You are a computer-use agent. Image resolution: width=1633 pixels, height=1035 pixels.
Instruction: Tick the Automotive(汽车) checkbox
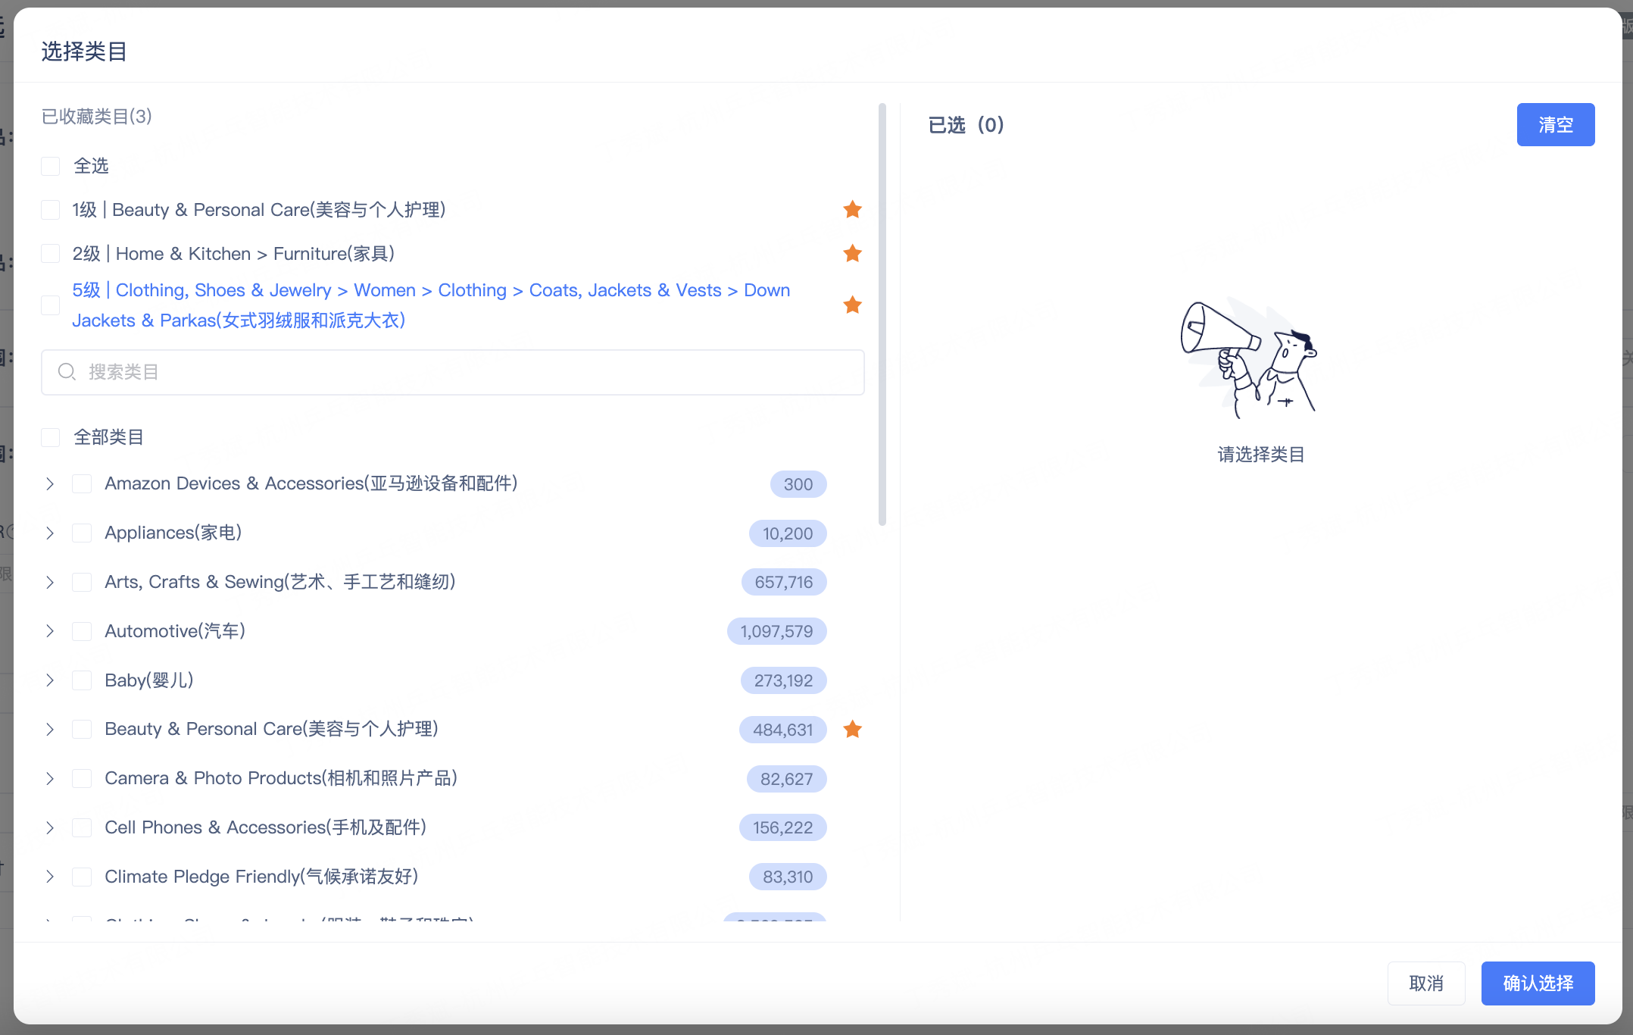[x=82, y=631]
